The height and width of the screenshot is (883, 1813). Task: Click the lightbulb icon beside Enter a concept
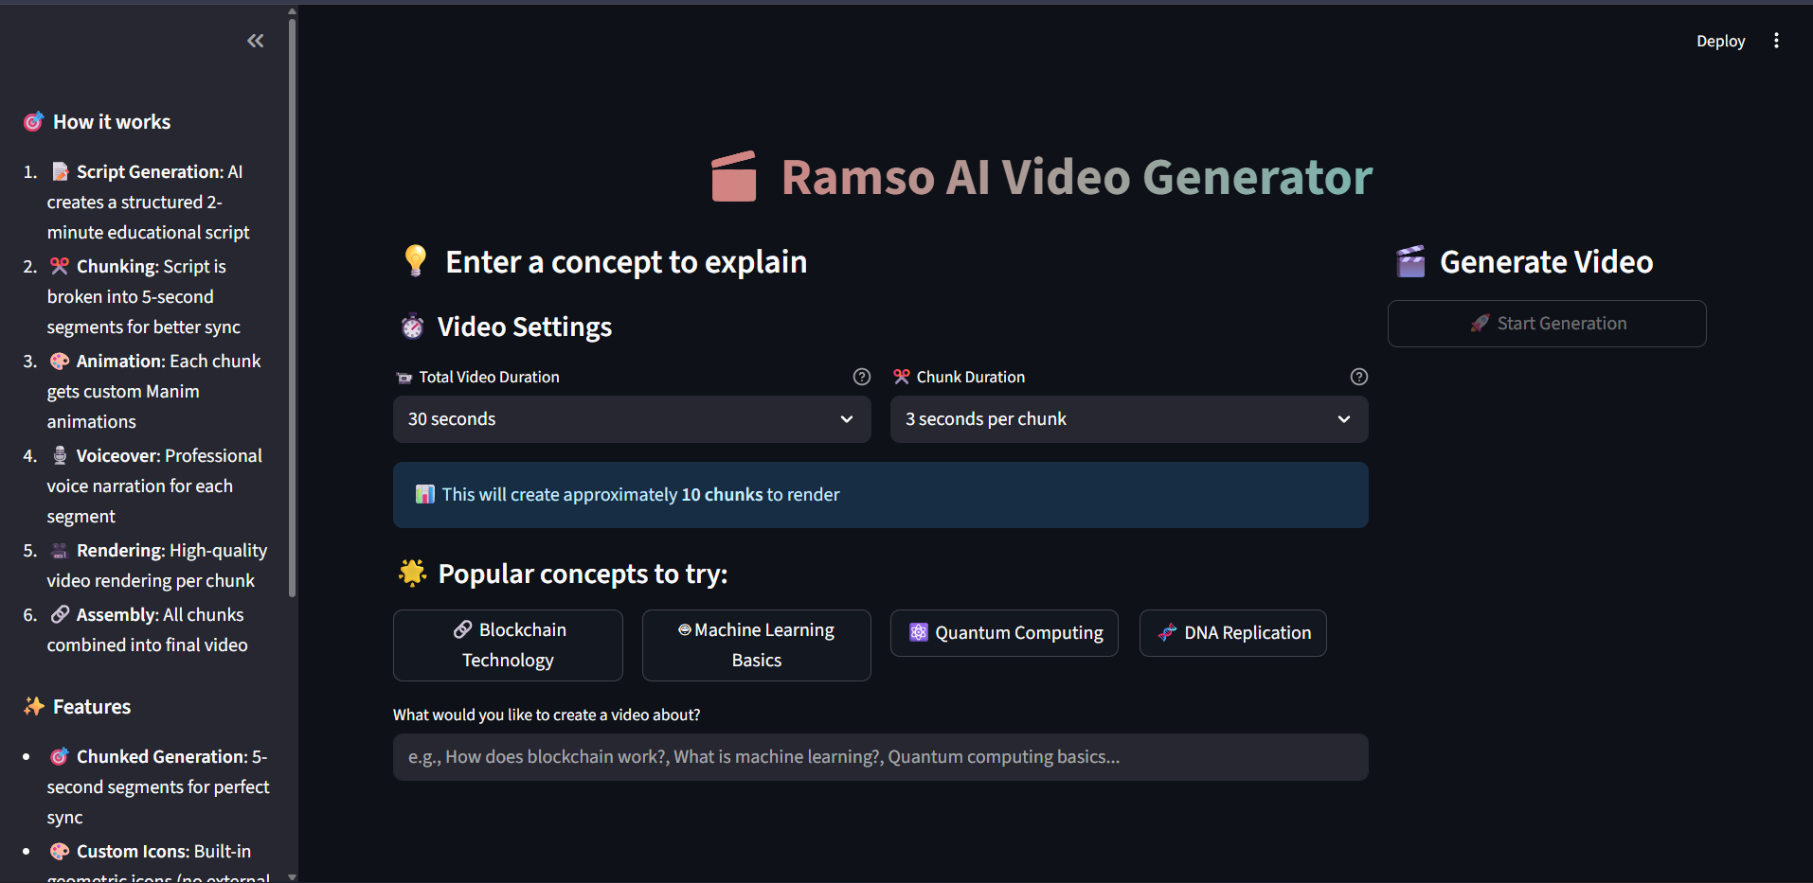tap(415, 261)
